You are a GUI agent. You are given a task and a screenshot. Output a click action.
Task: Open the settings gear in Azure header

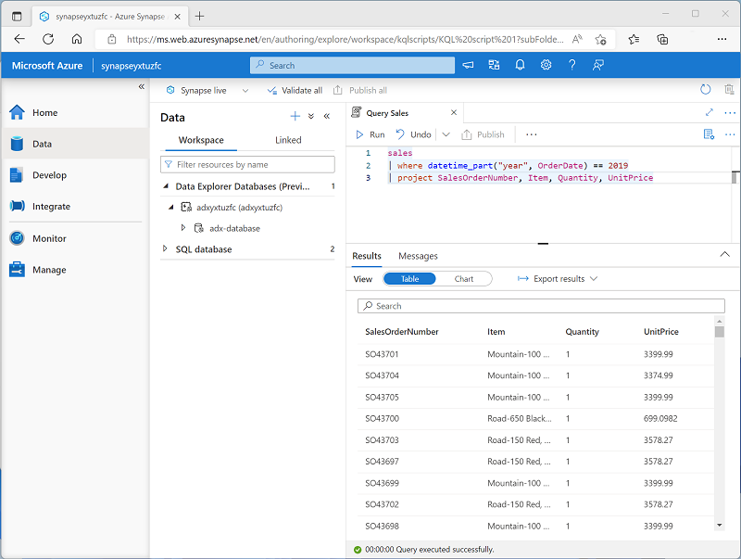[546, 65]
